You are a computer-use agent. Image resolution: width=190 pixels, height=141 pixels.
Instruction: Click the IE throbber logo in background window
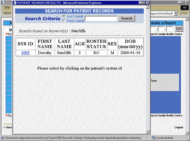point(185,8)
